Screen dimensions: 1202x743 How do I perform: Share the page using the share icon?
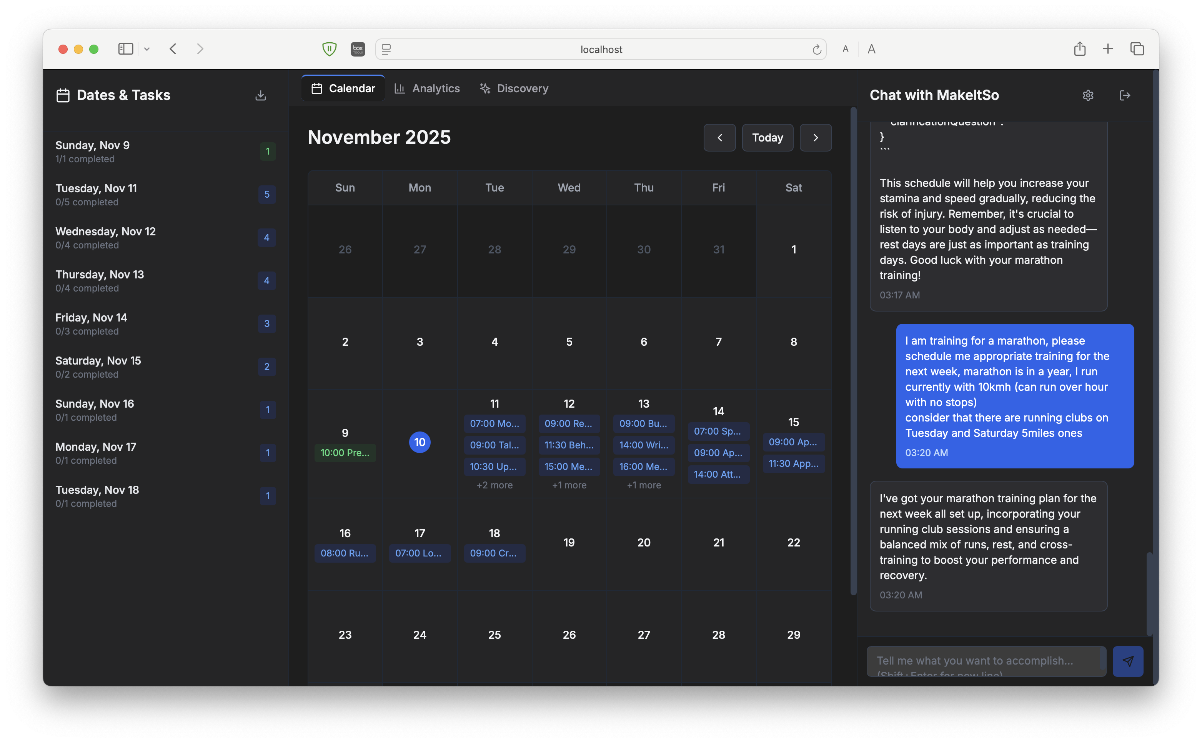click(1080, 48)
